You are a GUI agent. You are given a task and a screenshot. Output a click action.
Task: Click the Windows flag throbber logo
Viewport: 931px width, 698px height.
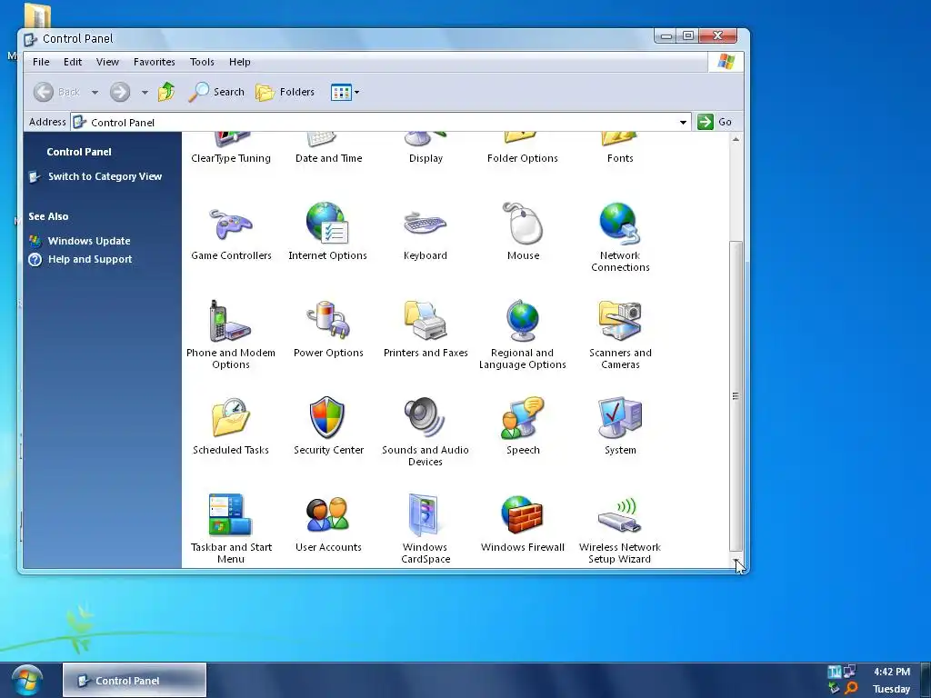[x=726, y=61]
